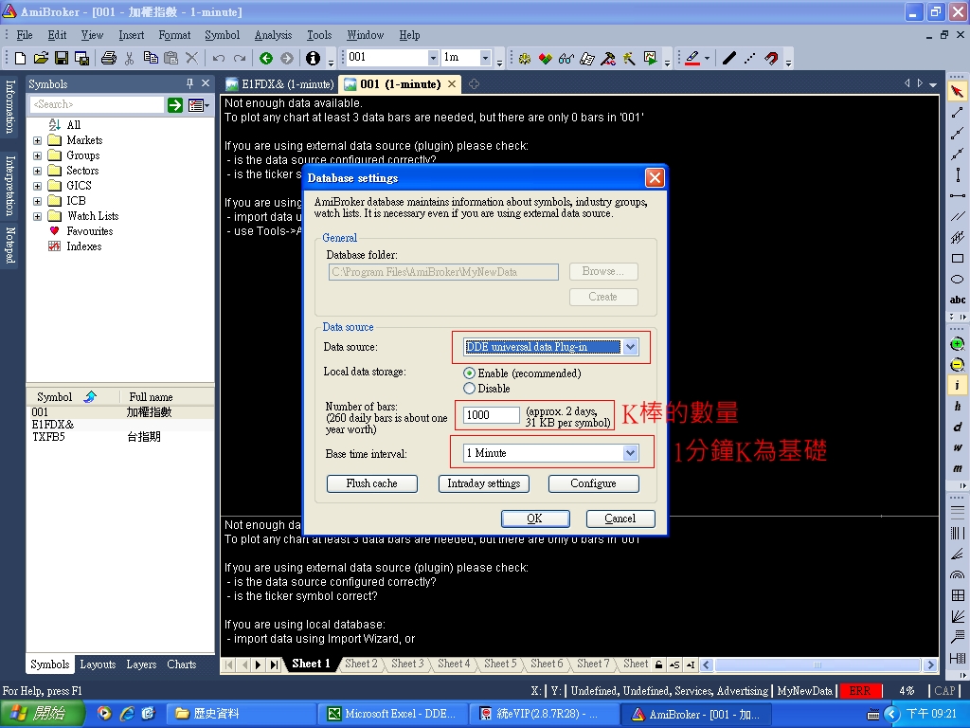The width and height of the screenshot is (970, 728).
Task: Click the Windows Start button
Action: (x=42, y=714)
